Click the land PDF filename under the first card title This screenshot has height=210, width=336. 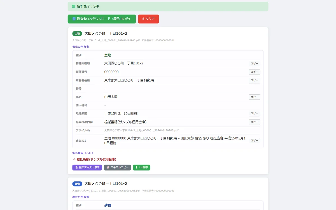pos(106,40)
